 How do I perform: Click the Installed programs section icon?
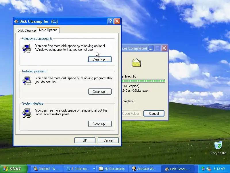point(27,81)
